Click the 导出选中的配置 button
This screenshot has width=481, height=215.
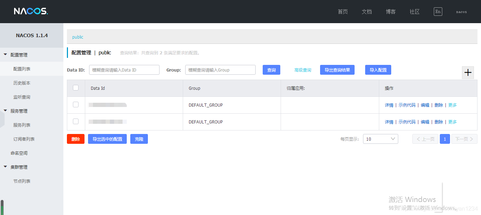click(x=107, y=139)
